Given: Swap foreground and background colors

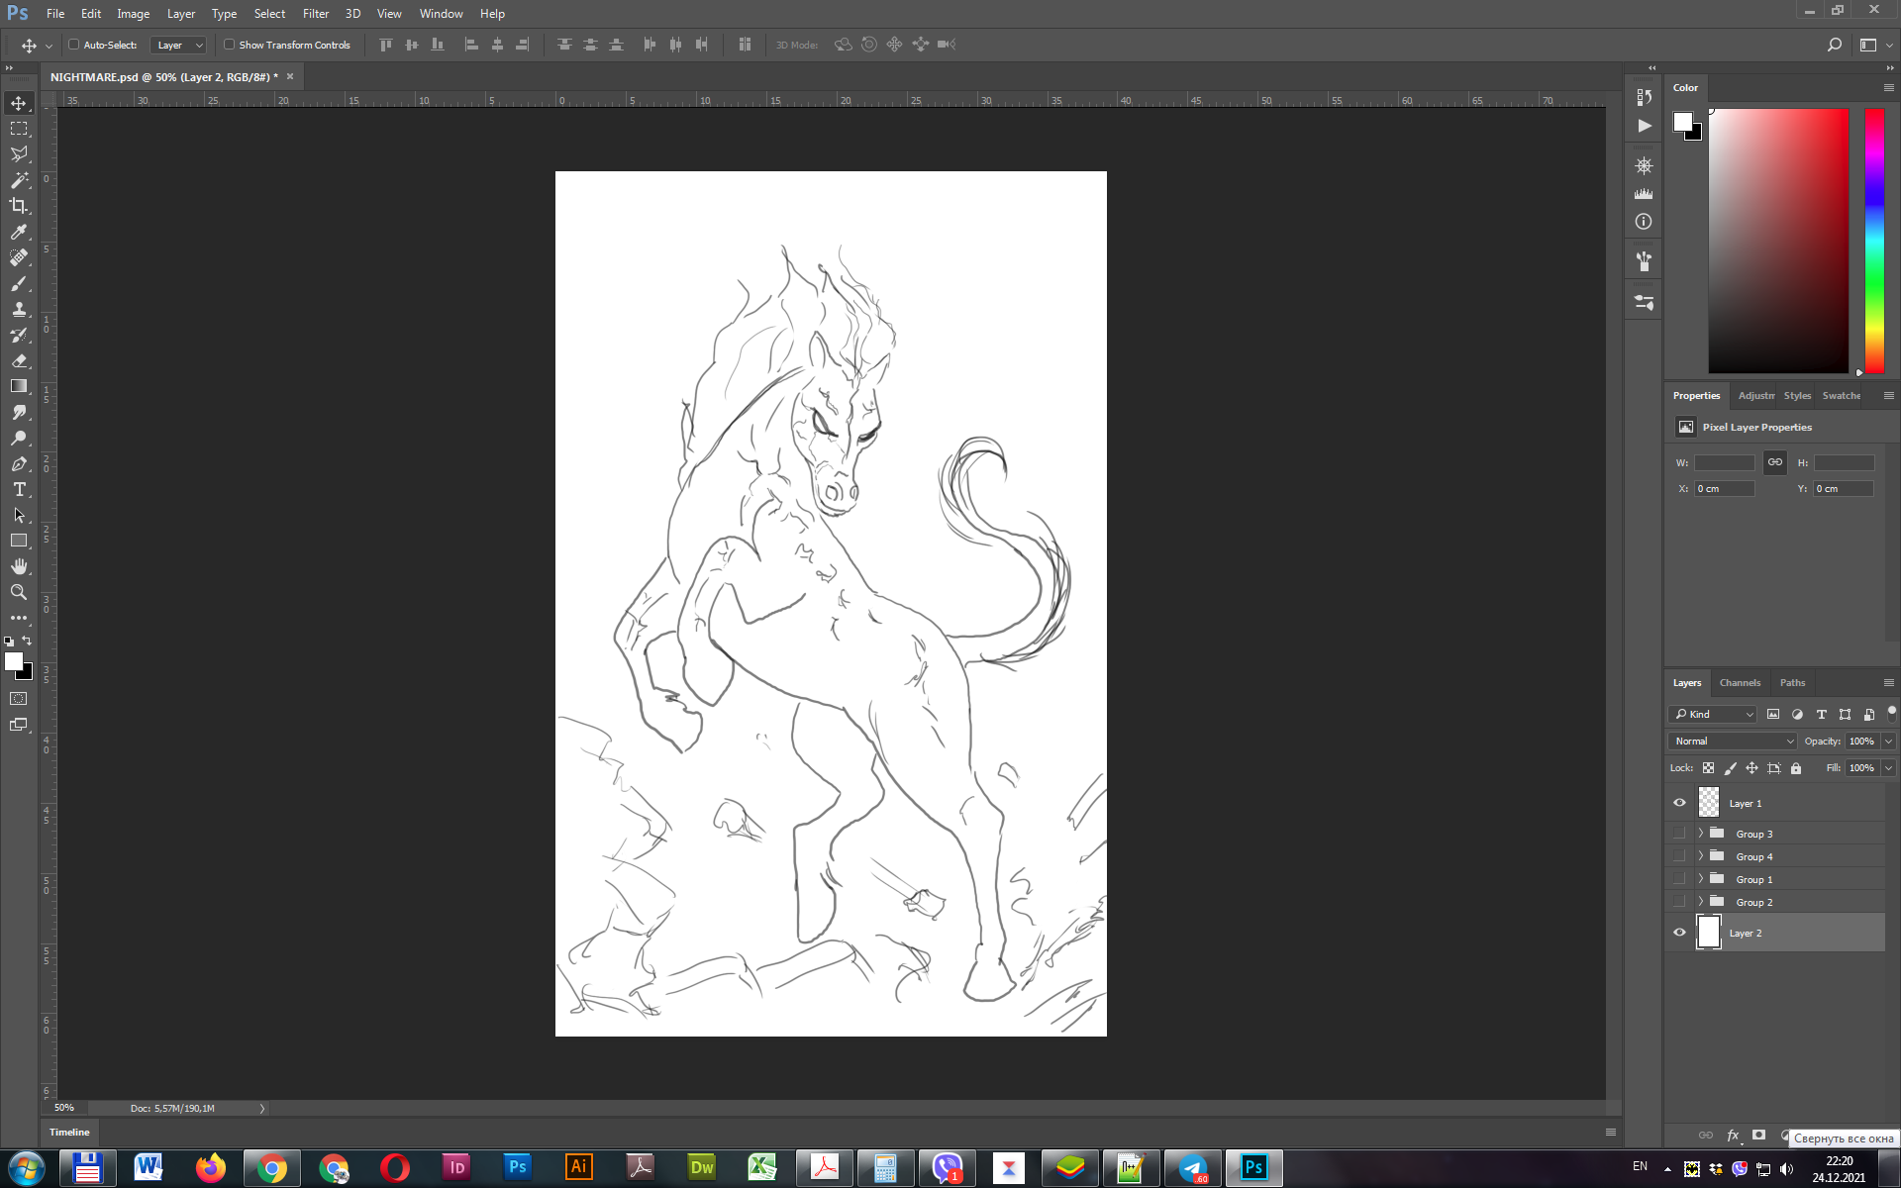Looking at the screenshot, I should coord(28,641).
